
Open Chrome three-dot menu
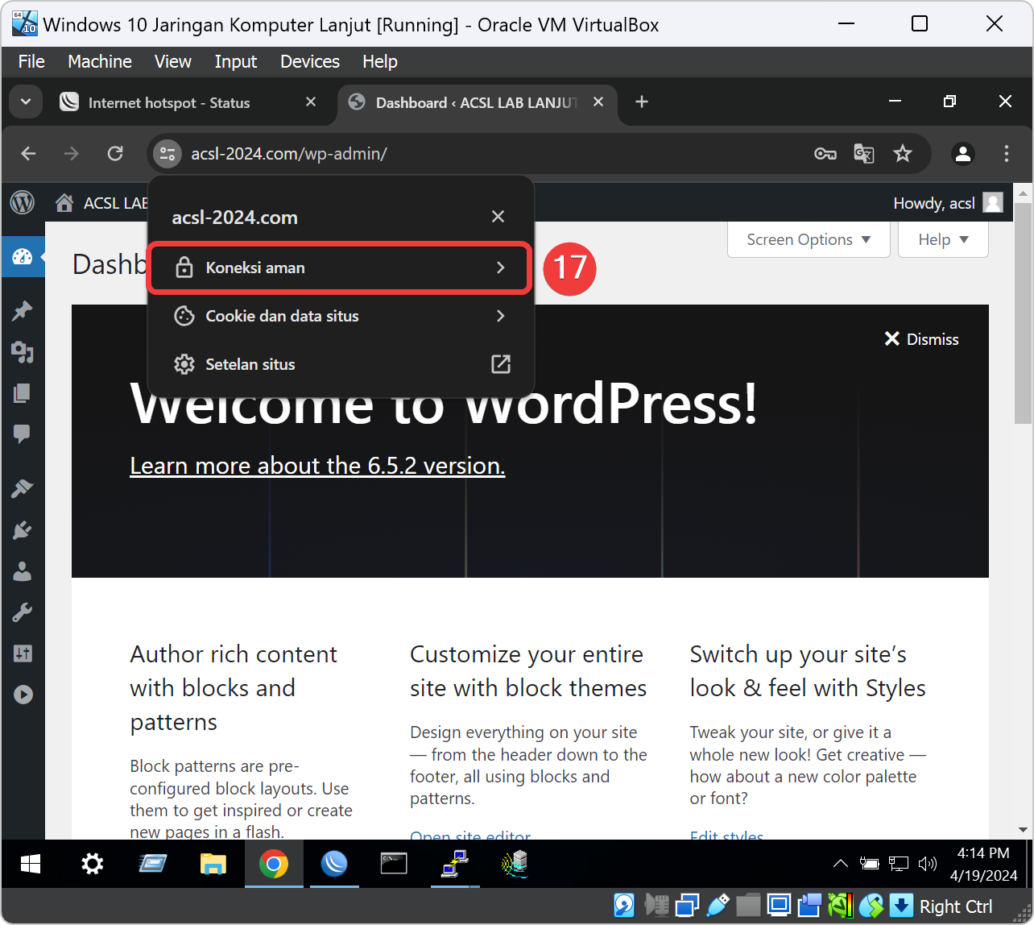(1007, 154)
